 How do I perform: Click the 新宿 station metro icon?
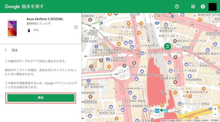[x=157, y=111]
